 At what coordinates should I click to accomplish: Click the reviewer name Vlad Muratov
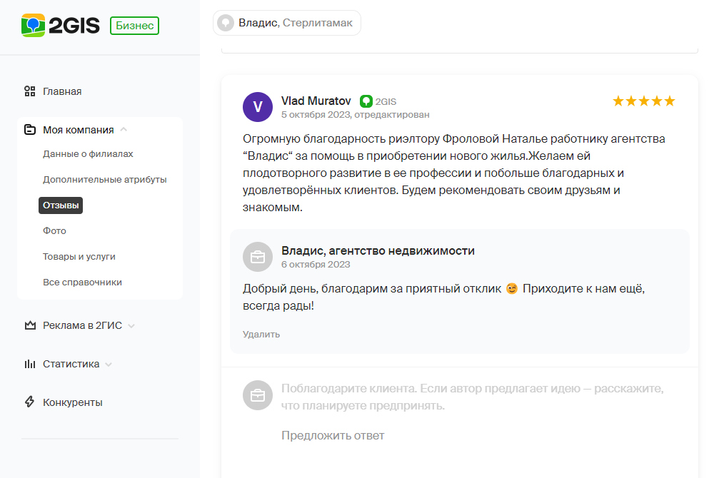pos(316,101)
